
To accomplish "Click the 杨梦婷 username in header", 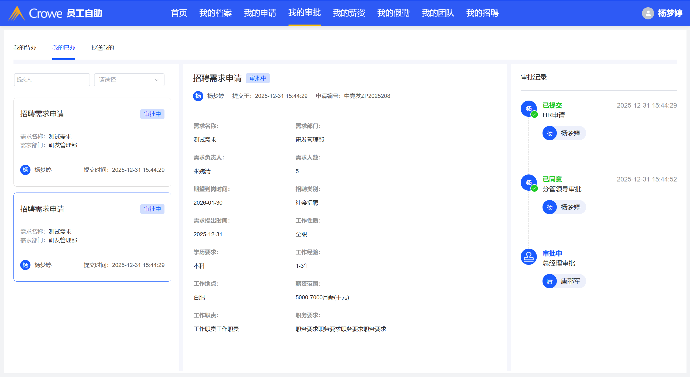I will [x=670, y=13].
